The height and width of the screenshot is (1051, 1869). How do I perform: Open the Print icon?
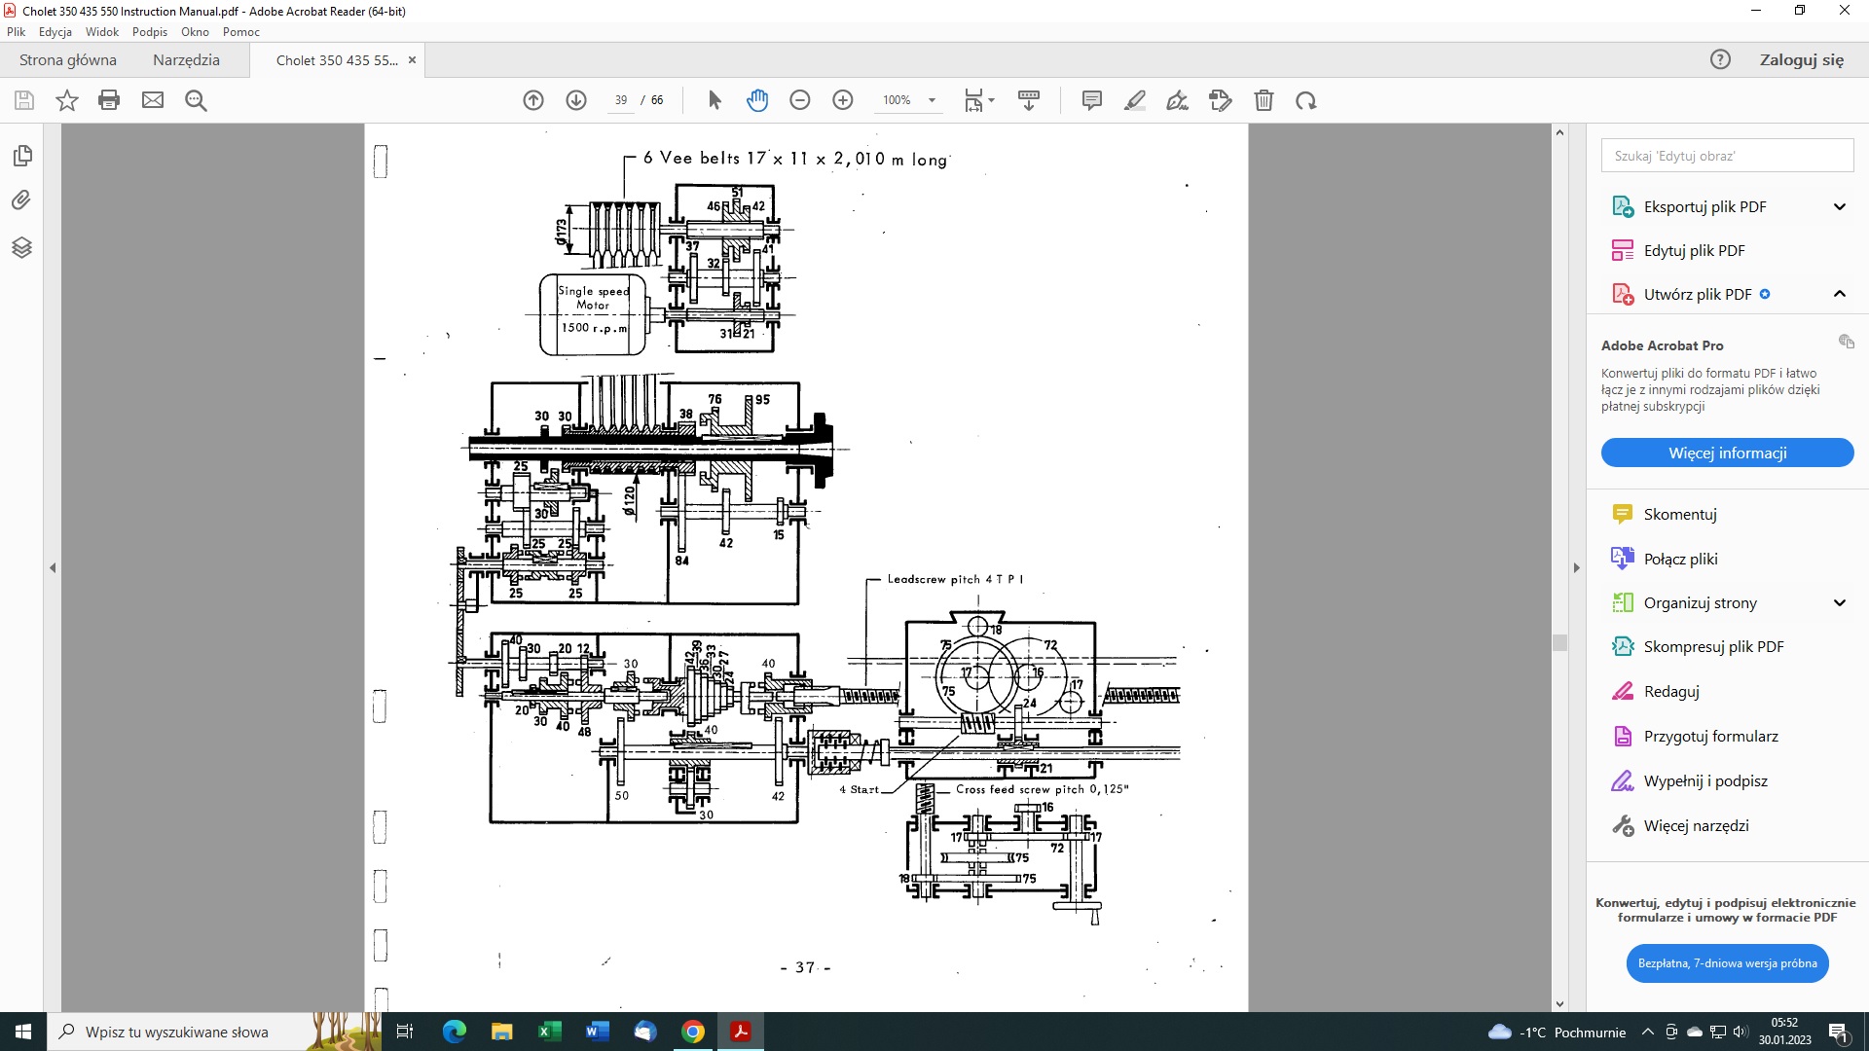tap(109, 100)
